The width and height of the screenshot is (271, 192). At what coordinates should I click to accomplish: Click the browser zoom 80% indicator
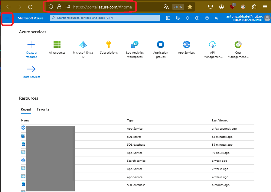pos(178,7)
